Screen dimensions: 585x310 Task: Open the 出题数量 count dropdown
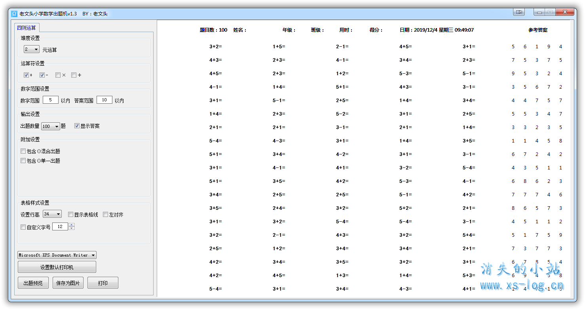pos(50,126)
